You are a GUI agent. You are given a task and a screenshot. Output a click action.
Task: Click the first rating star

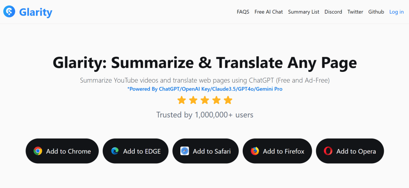tap(182, 100)
